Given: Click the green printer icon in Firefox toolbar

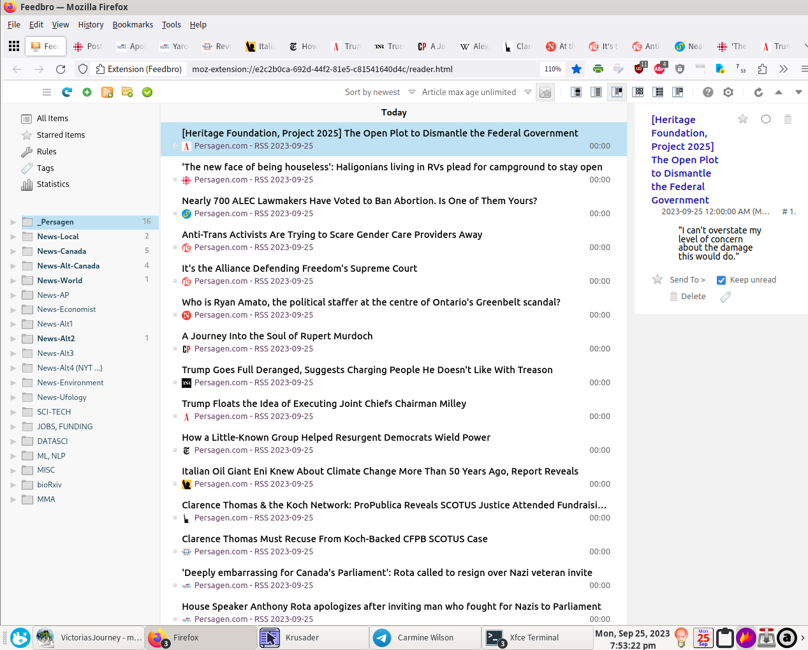Looking at the screenshot, I should point(598,69).
